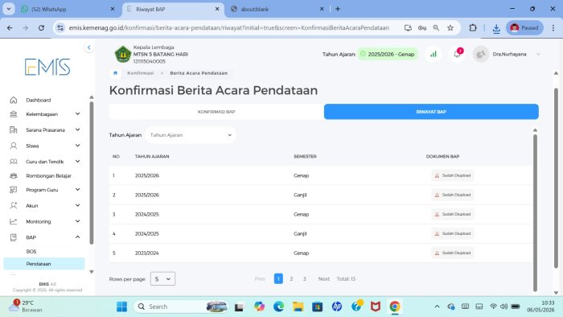563x317 pixels.
Task: Open BAP document for 2024/2025 Genap
Action: point(452,214)
